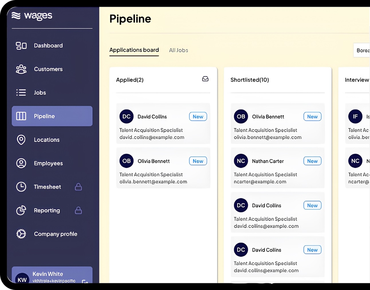Click the lock icon beside Timesheet
370x290 pixels.
78,187
